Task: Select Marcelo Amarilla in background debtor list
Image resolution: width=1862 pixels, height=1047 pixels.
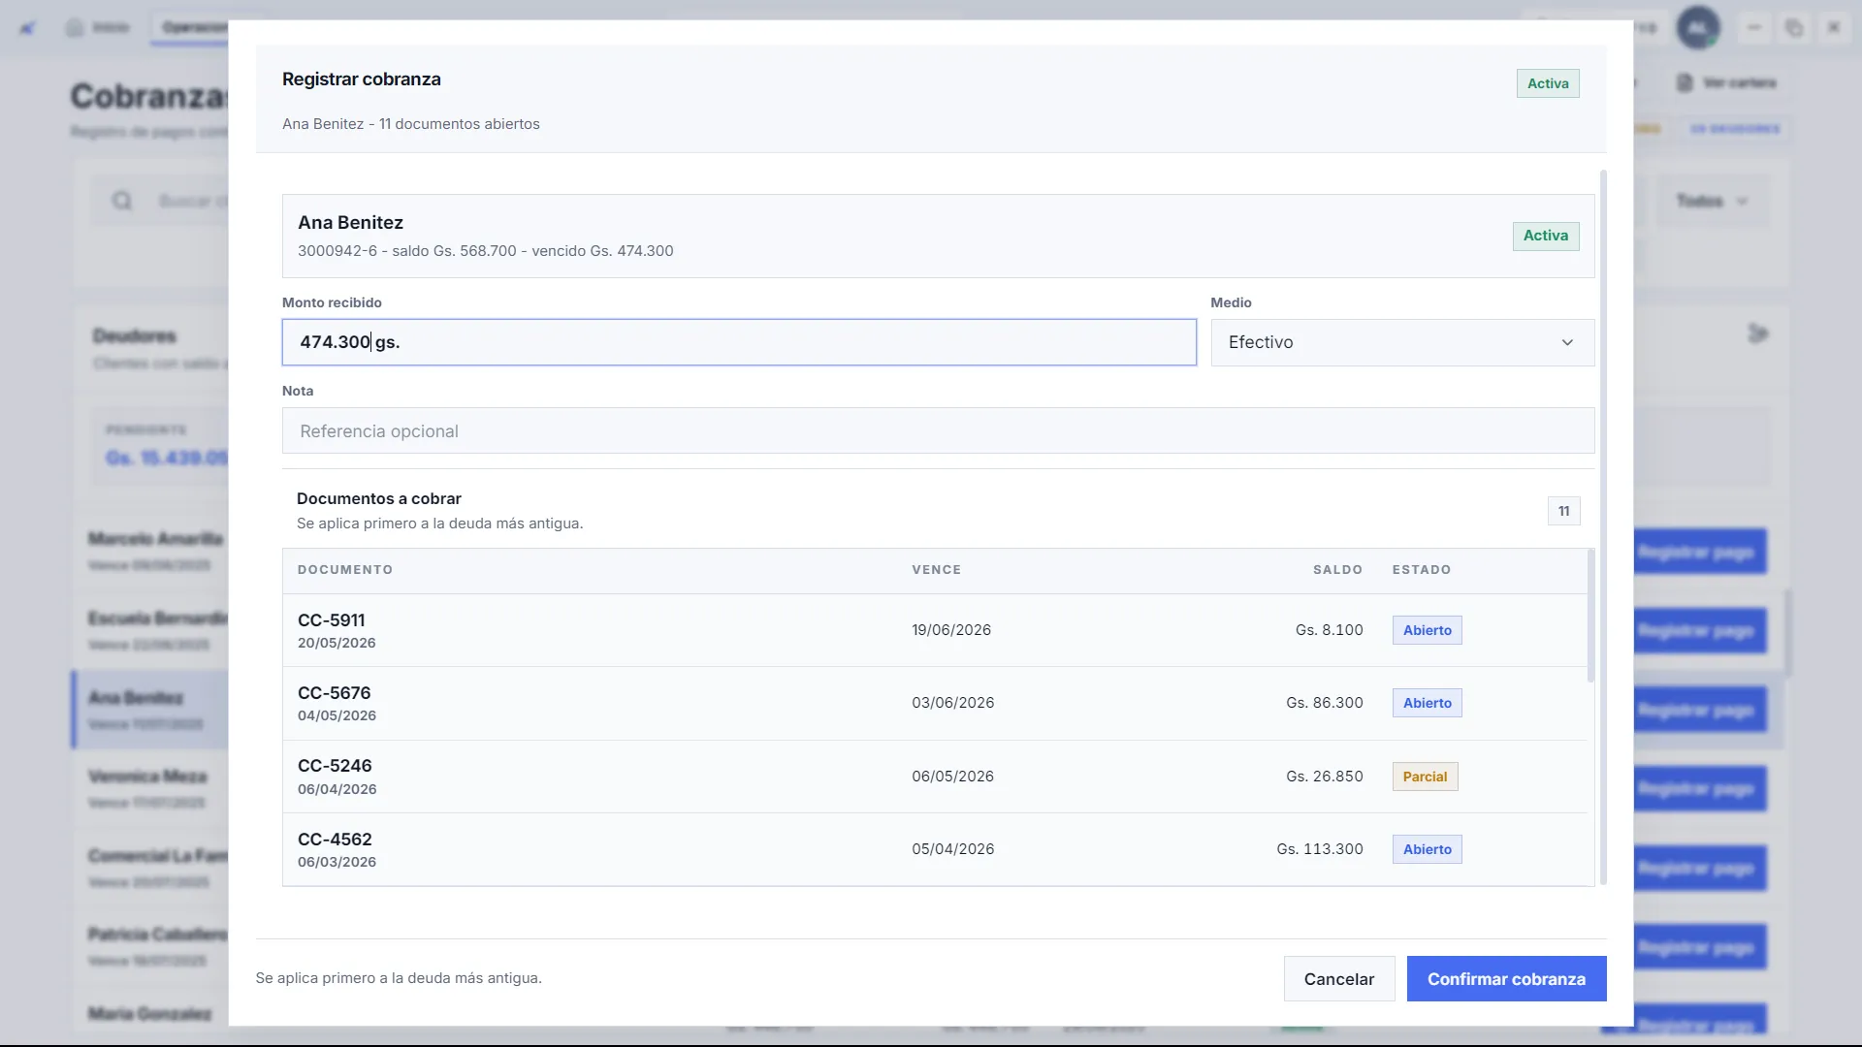Action: coord(155,551)
